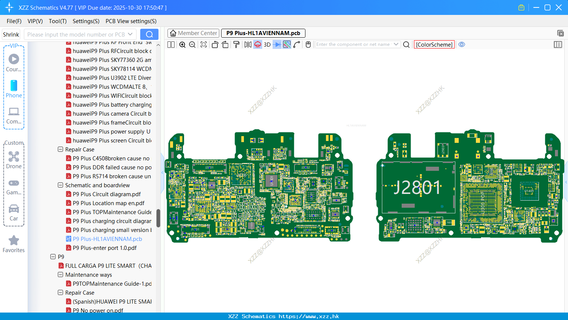The height and width of the screenshot is (320, 568).
Task: Open P9 Plus-enter port 1.0.pdf
Action: point(104,248)
